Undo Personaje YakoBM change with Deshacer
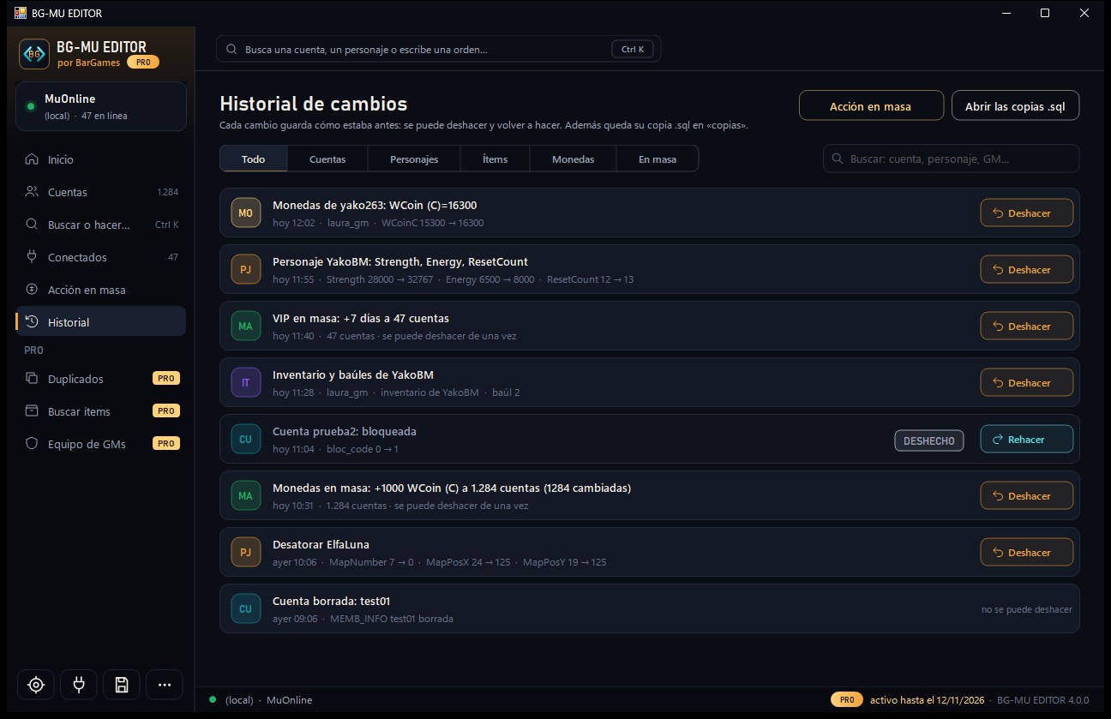Screen dimensions: 1111x719 [1027, 270]
